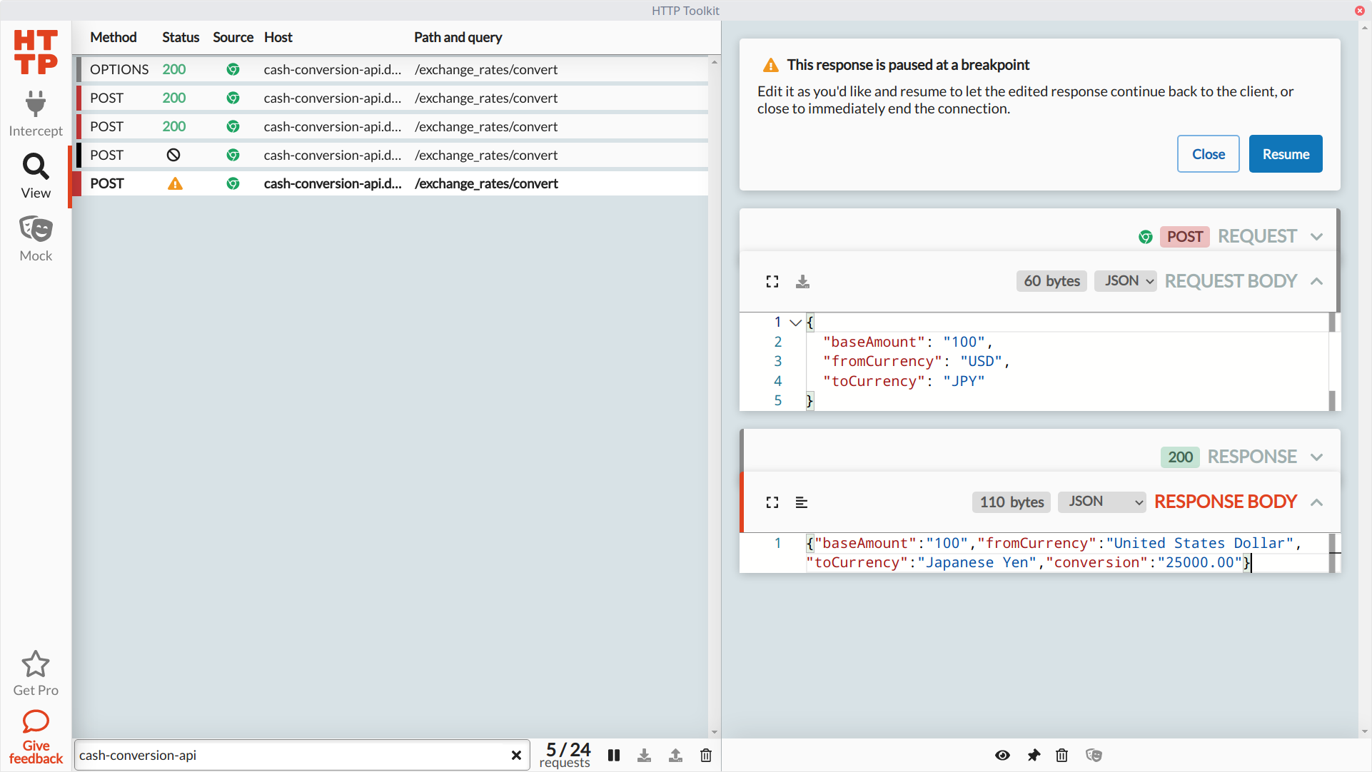Screen dimensions: 1372x772
Task: Pin this exchange
Action: (1033, 755)
